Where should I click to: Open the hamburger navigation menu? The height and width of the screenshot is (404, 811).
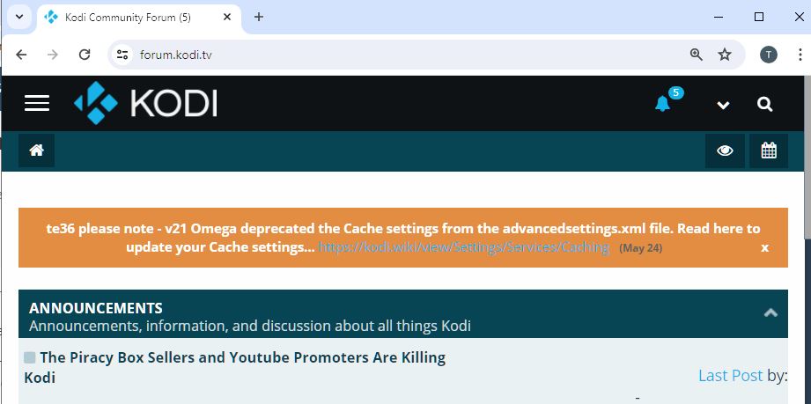click(x=37, y=103)
